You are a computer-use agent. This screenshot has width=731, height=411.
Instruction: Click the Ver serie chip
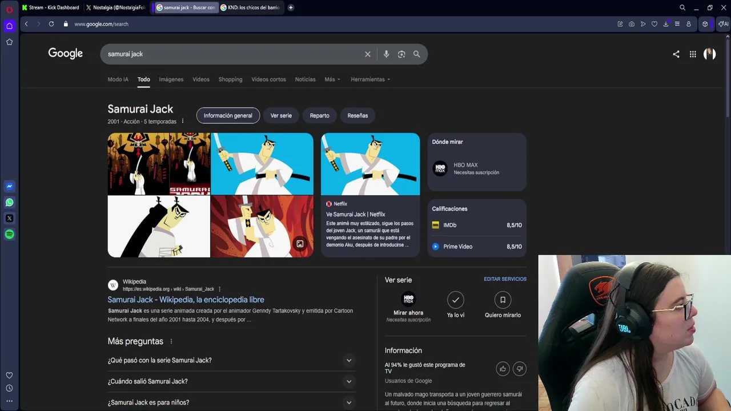point(281,115)
